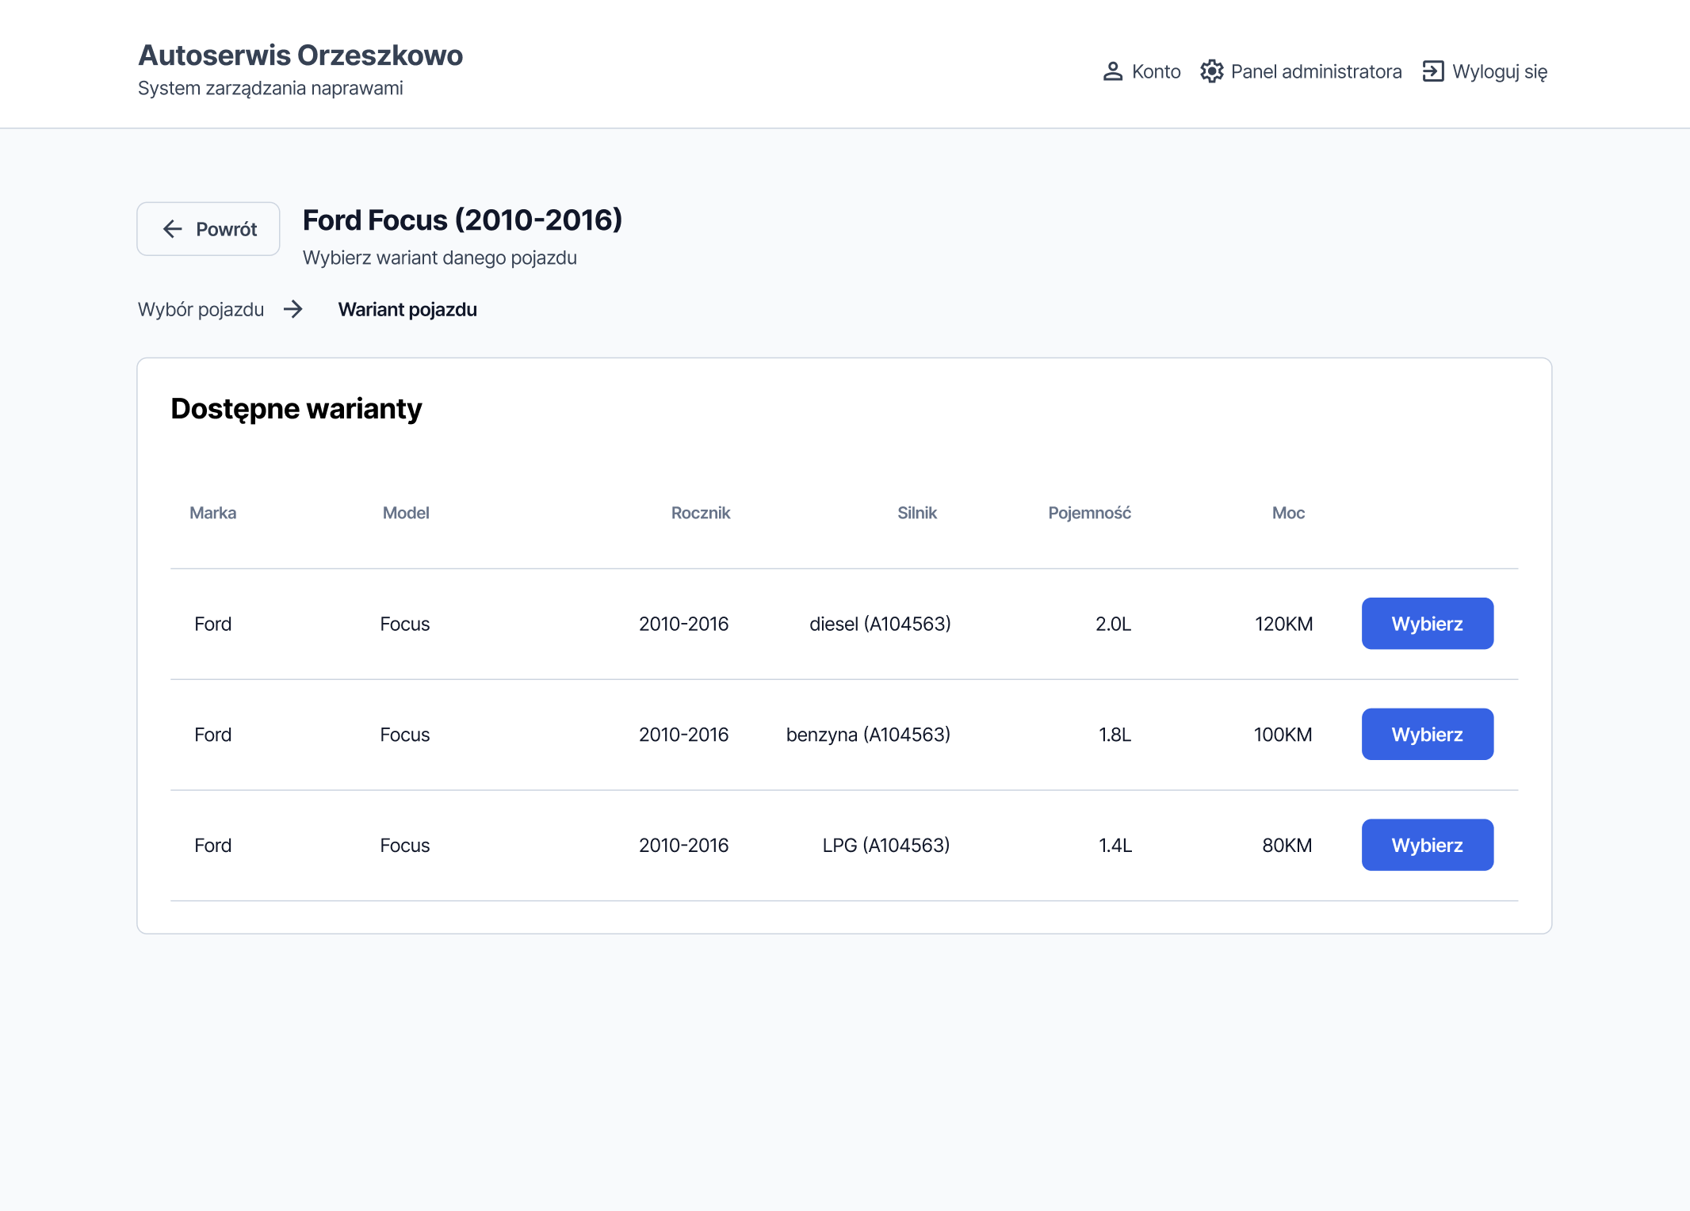Click the admin panel gear icon

(x=1211, y=71)
